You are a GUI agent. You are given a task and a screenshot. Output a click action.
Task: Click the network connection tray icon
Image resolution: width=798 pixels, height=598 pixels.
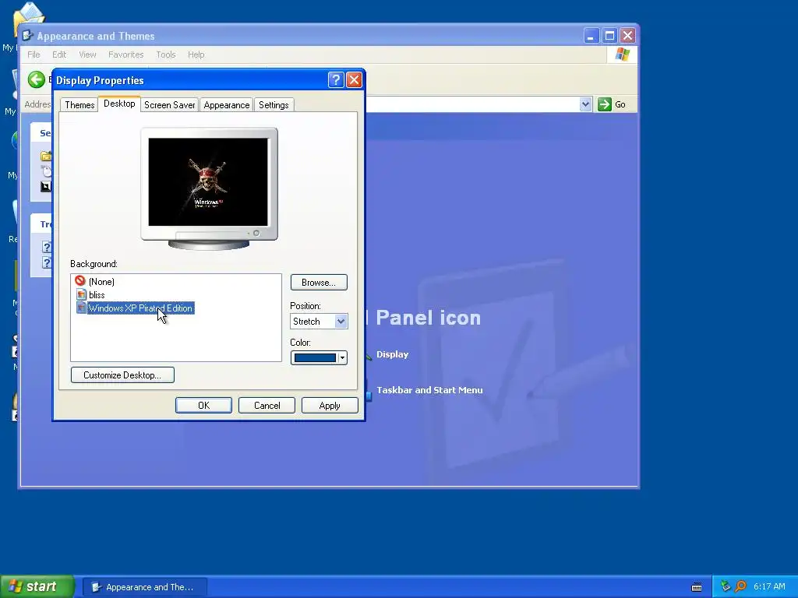tap(726, 586)
